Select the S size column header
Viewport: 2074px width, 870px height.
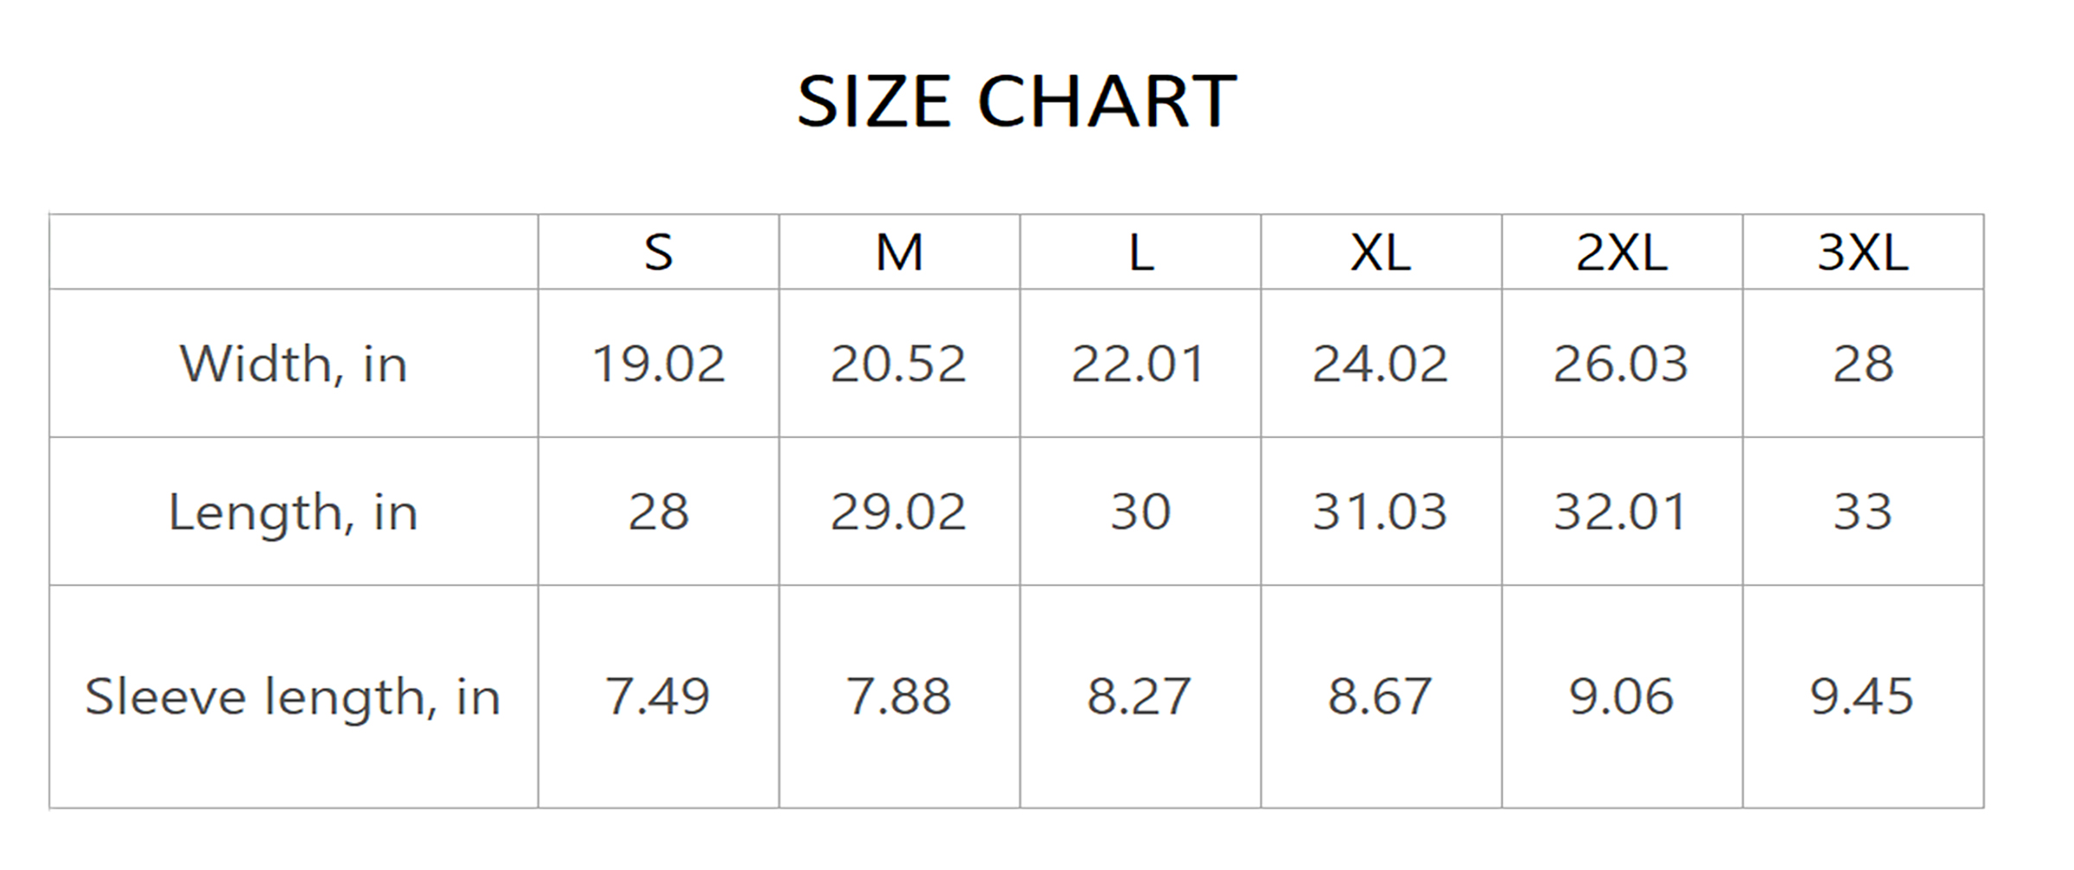click(658, 252)
